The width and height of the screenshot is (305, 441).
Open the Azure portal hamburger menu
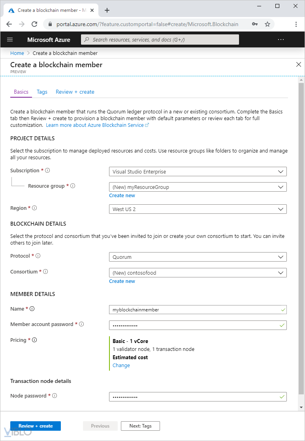[x=10, y=40]
